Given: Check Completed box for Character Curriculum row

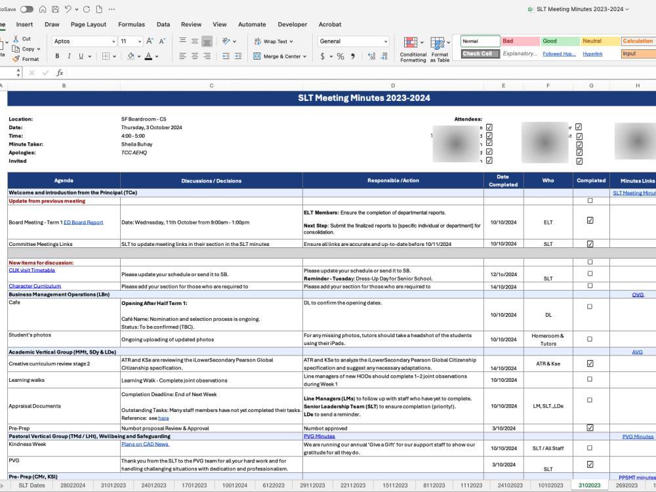Looking at the screenshot, I should 590,286.
